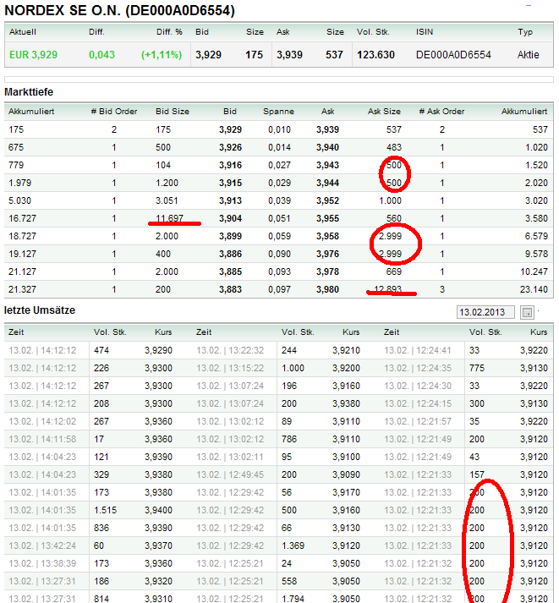
Task: Click the trade volume 786 at 13:02:12
Action: [x=289, y=439]
